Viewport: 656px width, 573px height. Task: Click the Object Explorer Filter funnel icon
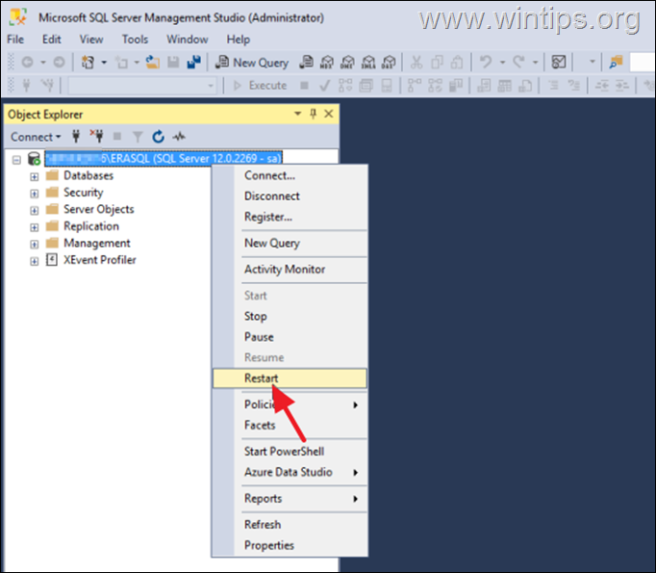point(138,137)
